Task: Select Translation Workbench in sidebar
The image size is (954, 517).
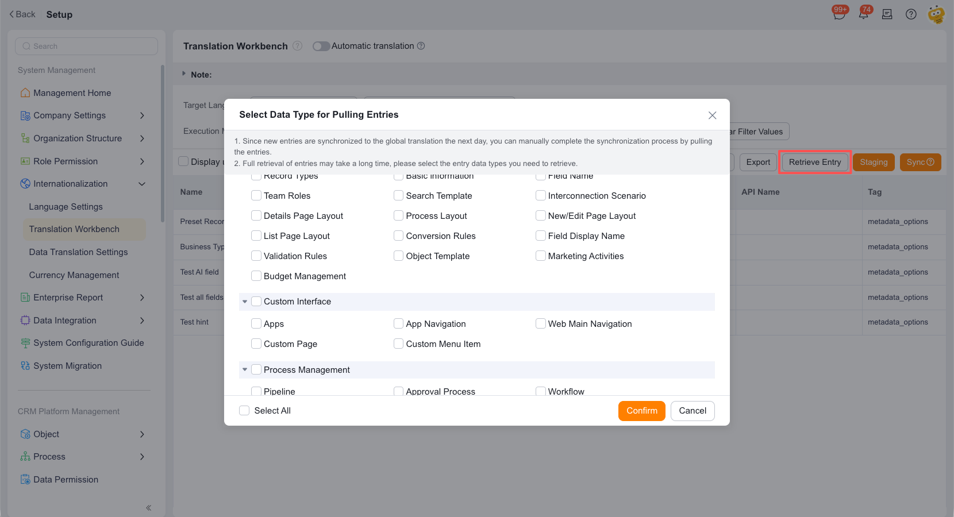Action: [x=84, y=229]
